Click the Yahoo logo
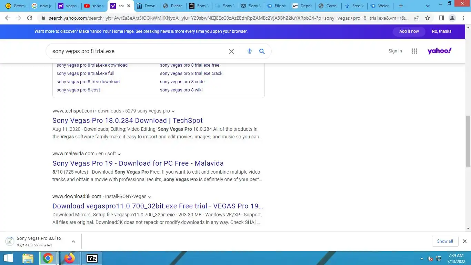 pos(440,51)
